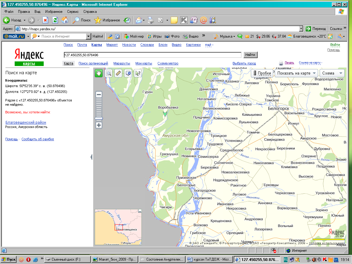
Task: Open the Сервис menu
Action: pos(73,11)
